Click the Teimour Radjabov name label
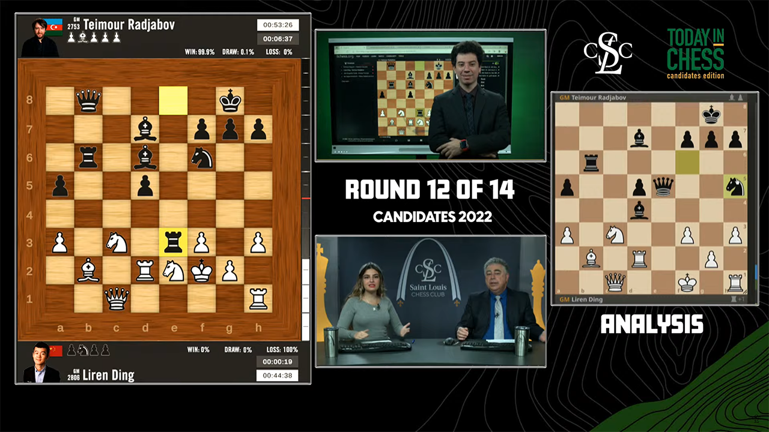The width and height of the screenshot is (769, 432). point(129,24)
